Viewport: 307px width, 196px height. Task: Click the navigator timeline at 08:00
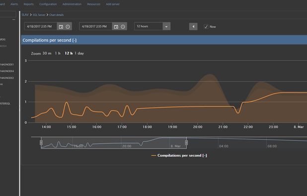coord(272,146)
